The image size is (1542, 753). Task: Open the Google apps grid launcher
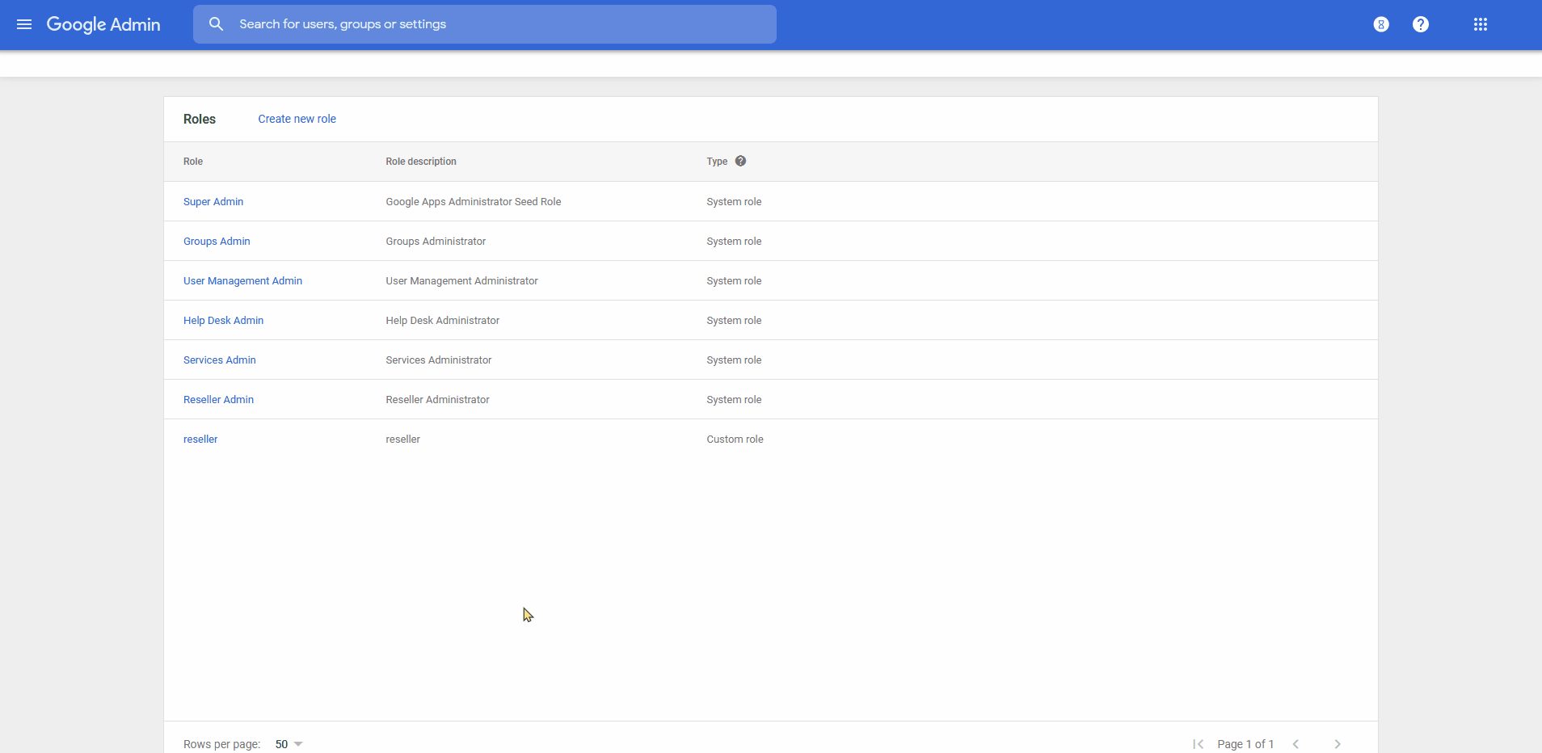(x=1481, y=24)
